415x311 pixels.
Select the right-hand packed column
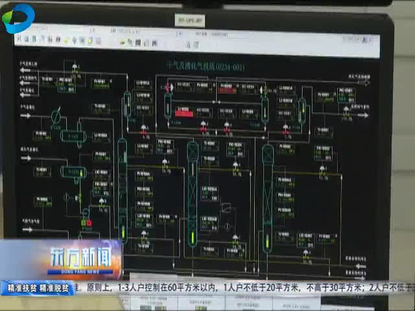click(x=268, y=198)
